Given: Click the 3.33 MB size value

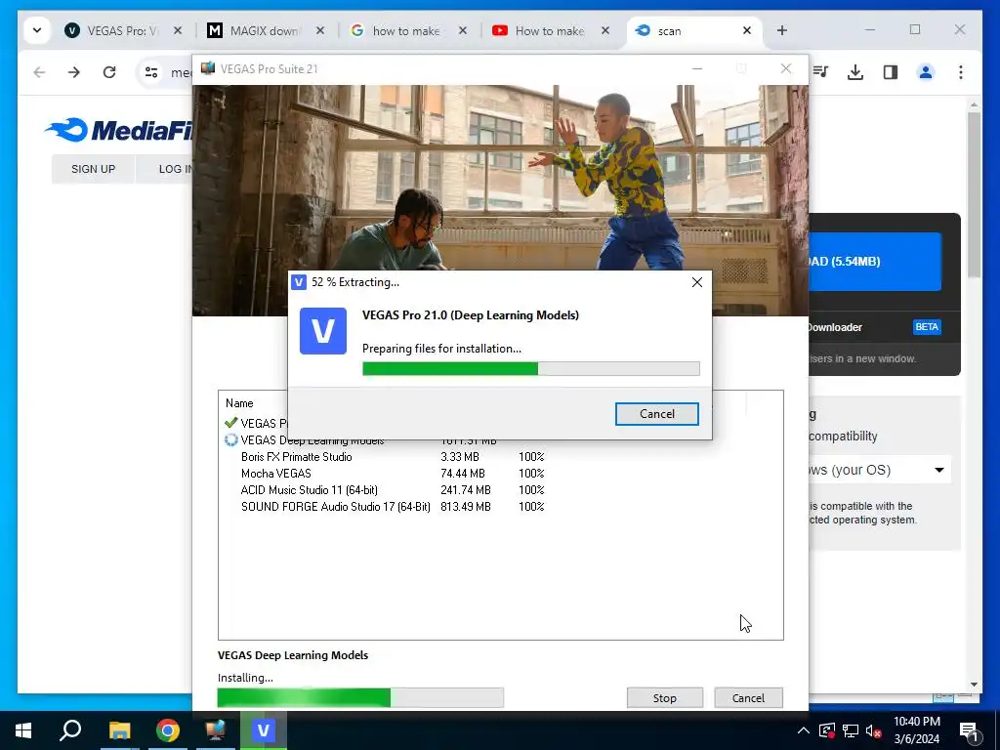Looking at the screenshot, I should coord(459,457).
